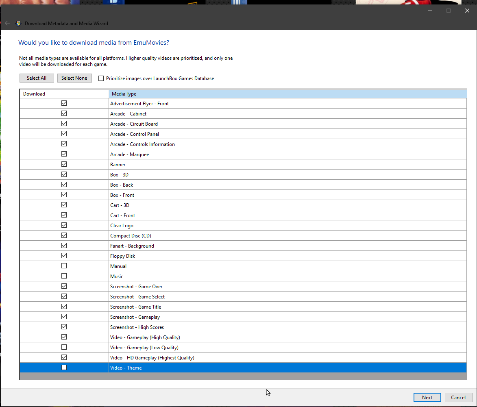The image size is (477, 407).
Task: Uncheck Arcade - Marquee download
Action: (x=64, y=154)
